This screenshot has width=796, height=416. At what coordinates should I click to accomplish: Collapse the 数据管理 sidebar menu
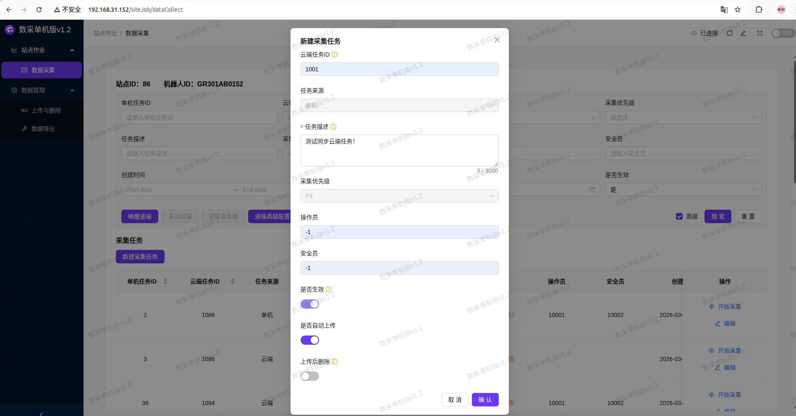pos(42,90)
